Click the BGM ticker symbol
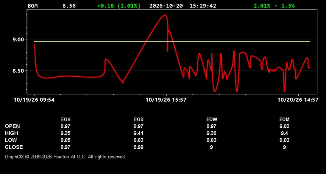This screenshot has height=174, width=326. 33,6
